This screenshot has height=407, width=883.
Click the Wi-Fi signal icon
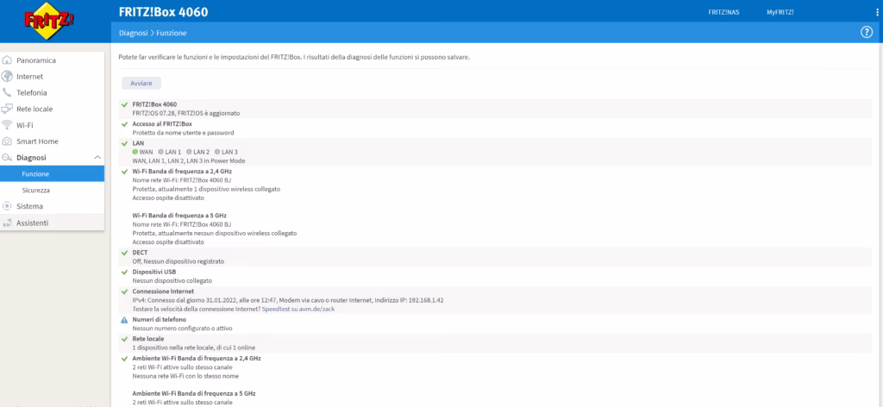pyautogui.click(x=7, y=125)
